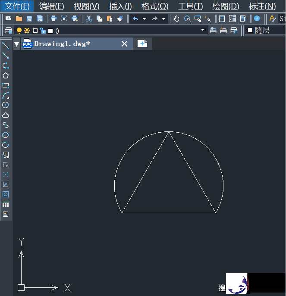
Task: Open the 编辑(E) menu
Action: [x=52, y=6]
